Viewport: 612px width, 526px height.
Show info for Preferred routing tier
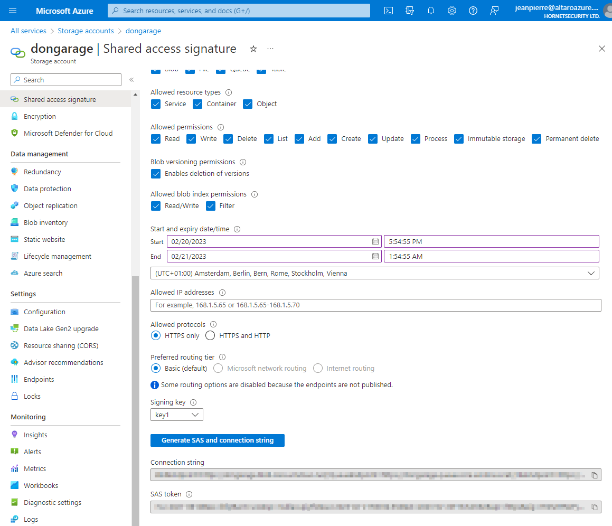click(222, 358)
